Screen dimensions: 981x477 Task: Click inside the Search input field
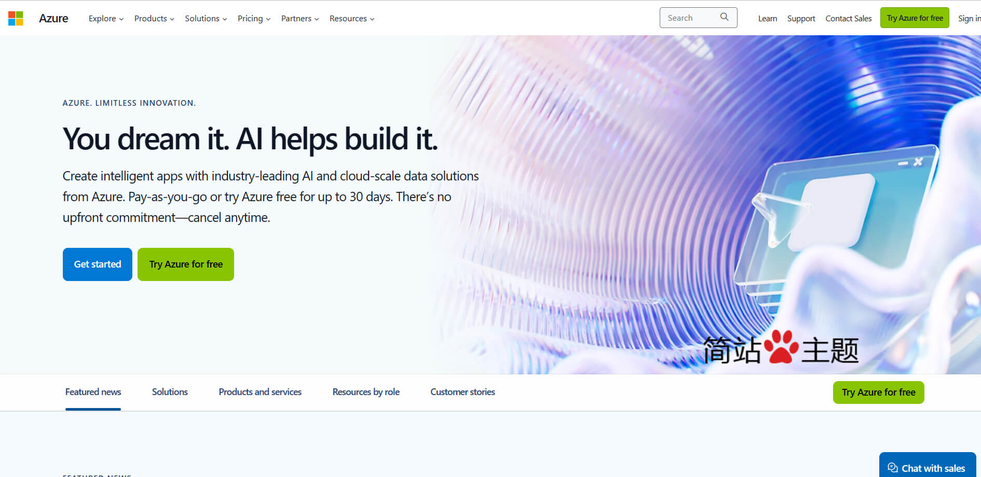(689, 18)
